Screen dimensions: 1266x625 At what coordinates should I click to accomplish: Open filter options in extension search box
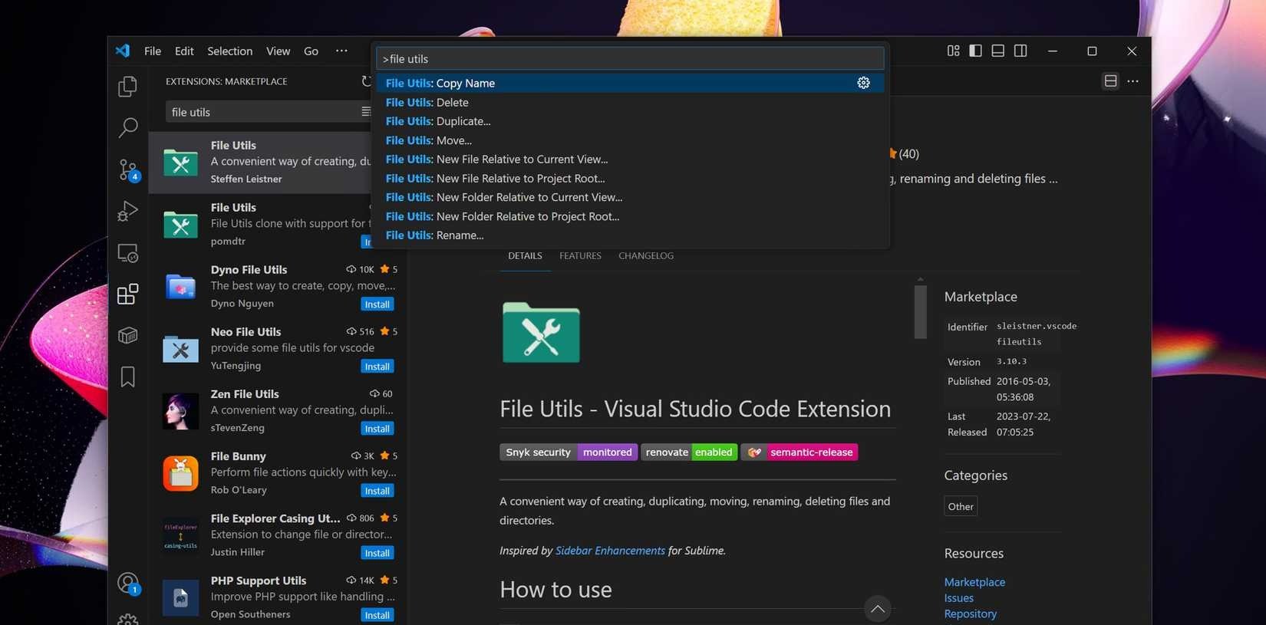[x=366, y=112]
